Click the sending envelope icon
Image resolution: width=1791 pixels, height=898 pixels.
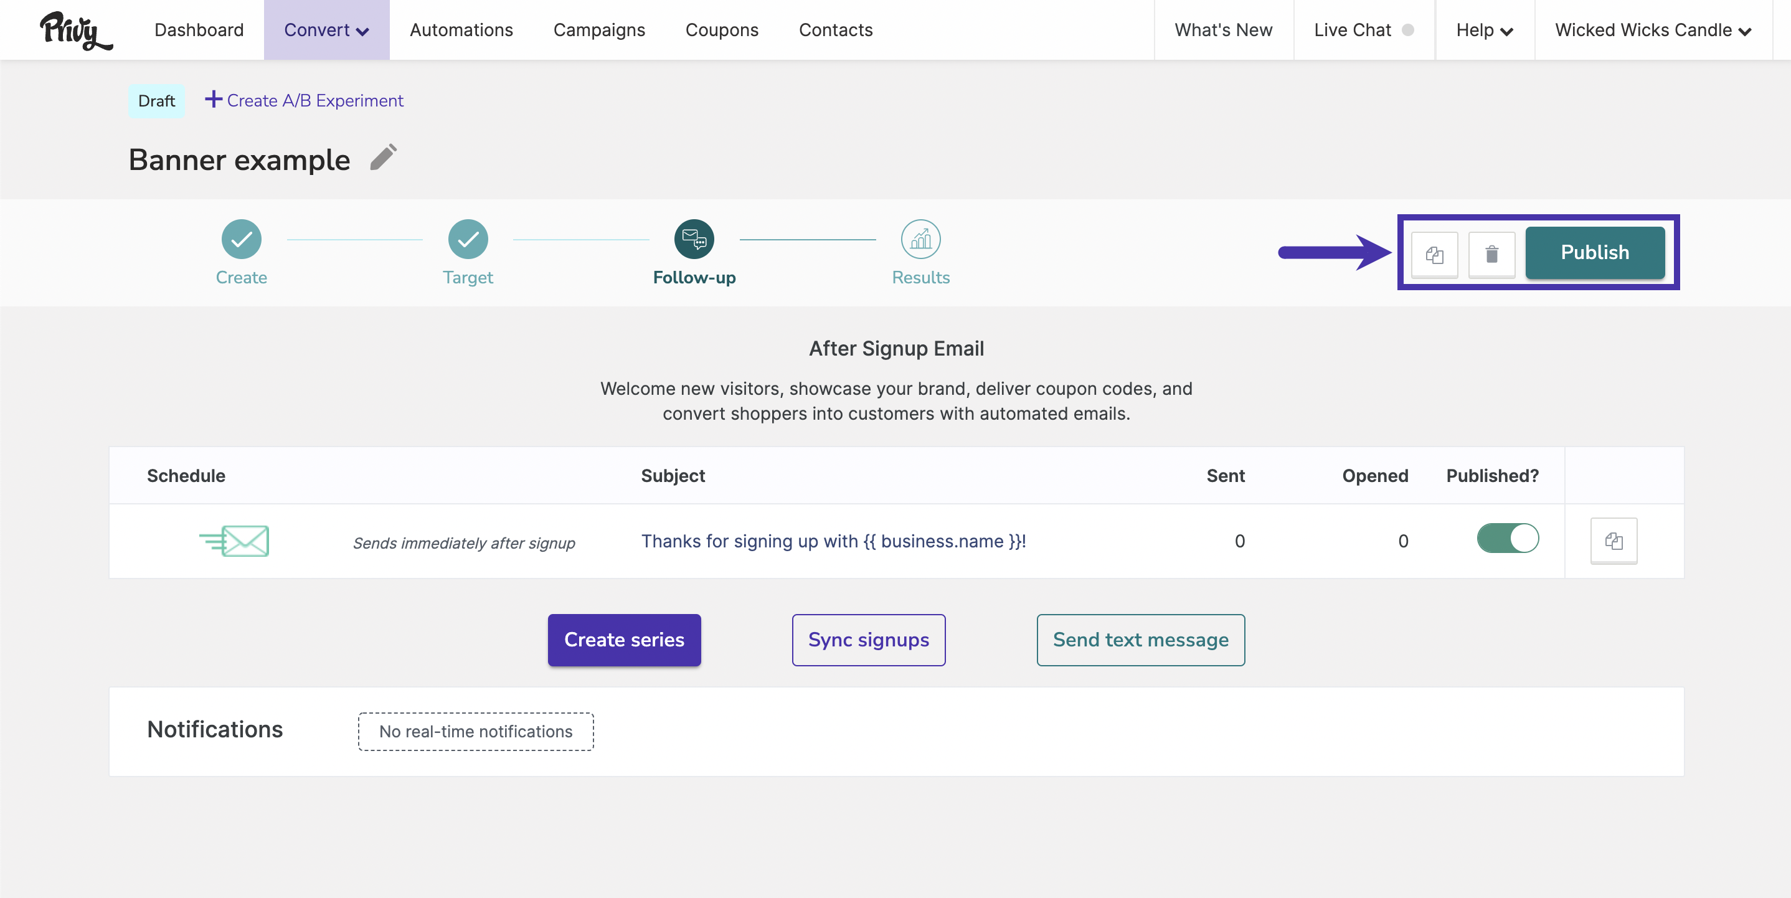click(x=234, y=541)
